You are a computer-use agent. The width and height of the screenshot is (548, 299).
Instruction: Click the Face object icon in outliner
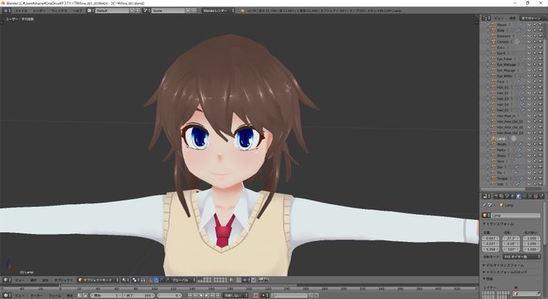tap(494, 81)
